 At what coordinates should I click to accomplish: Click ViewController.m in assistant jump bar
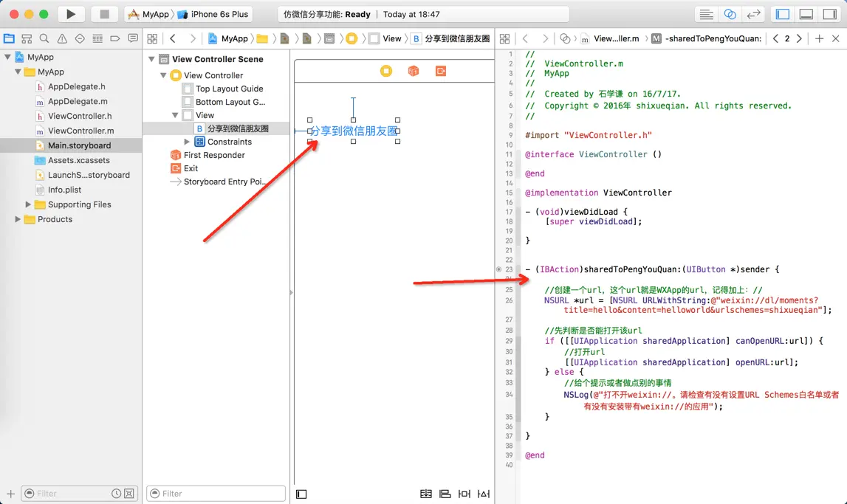point(610,38)
